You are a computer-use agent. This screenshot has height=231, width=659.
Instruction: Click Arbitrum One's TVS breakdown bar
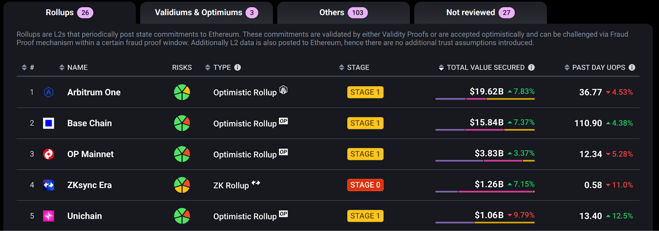point(485,99)
